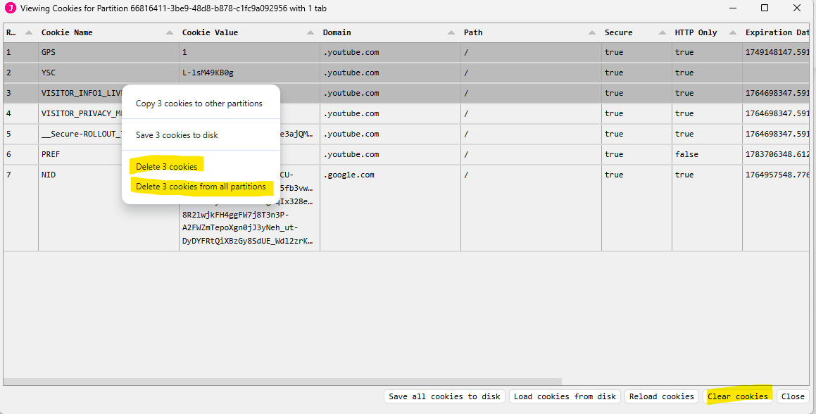Click row number 5 cell
Viewport: 816px width, 414px height.
[x=21, y=134]
